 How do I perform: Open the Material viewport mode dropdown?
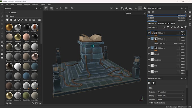pyautogui.click(x=135, y=14)
